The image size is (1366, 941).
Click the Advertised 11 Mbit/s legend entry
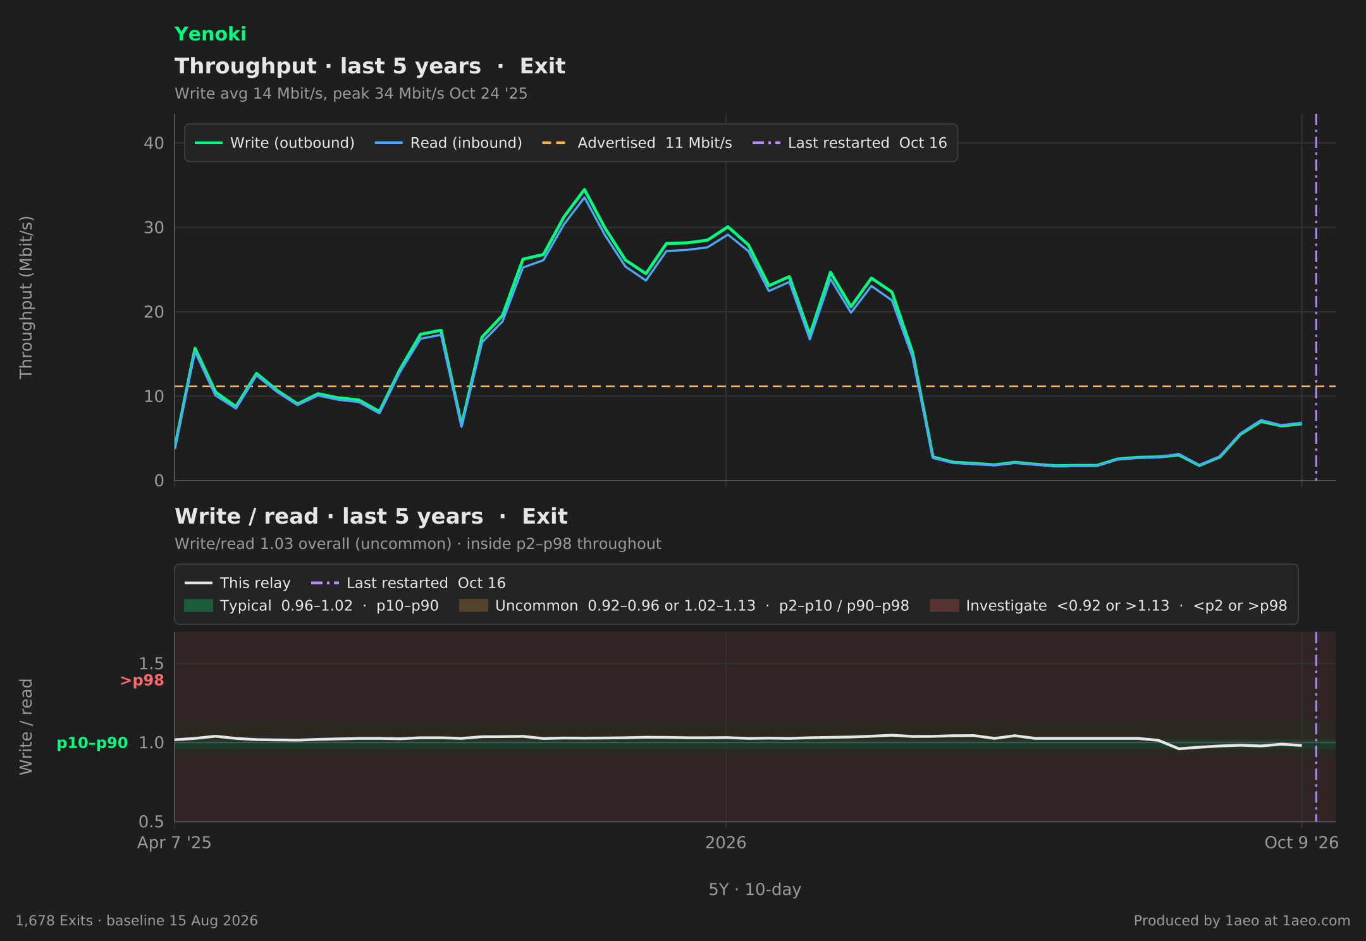pos(637,143)
